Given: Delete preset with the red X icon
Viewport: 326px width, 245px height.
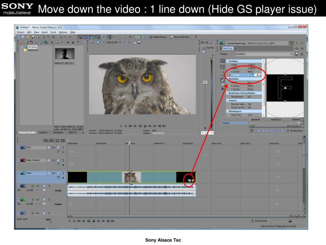Looking at the screenshot, I should [x=302, y=54].
